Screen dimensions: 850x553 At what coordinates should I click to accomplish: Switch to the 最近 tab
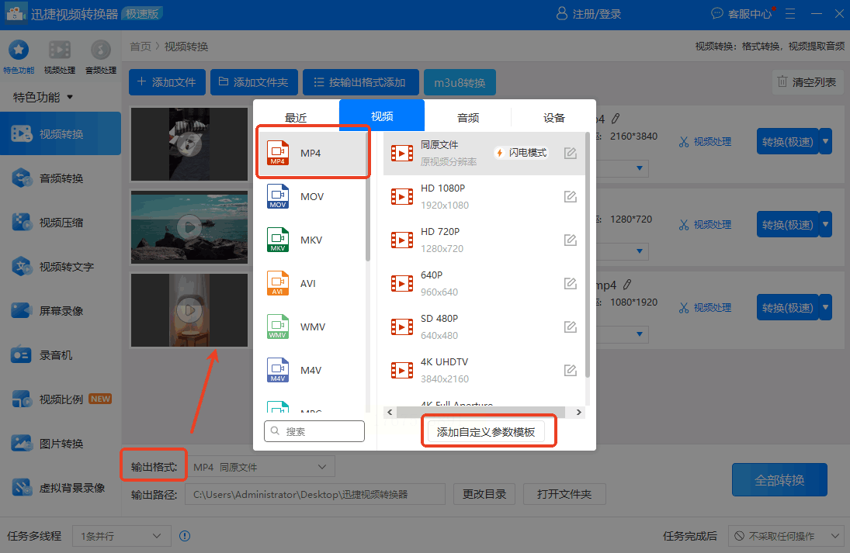point(296,118)
